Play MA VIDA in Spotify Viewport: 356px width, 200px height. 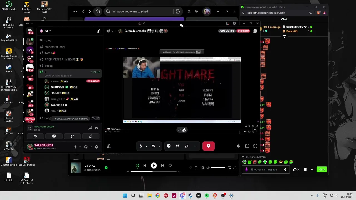pyautogui.click(x=154, y=166)
